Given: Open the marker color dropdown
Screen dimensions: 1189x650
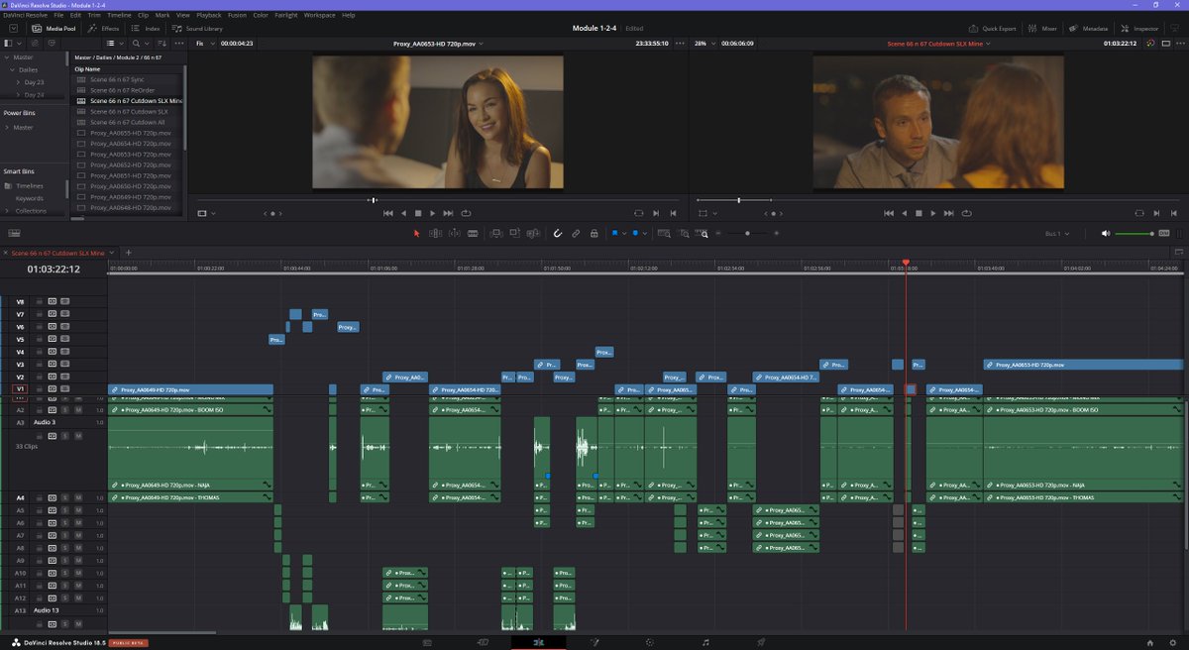Looking at the screenshot, I should pyautogui.click(x=647, y=234).
